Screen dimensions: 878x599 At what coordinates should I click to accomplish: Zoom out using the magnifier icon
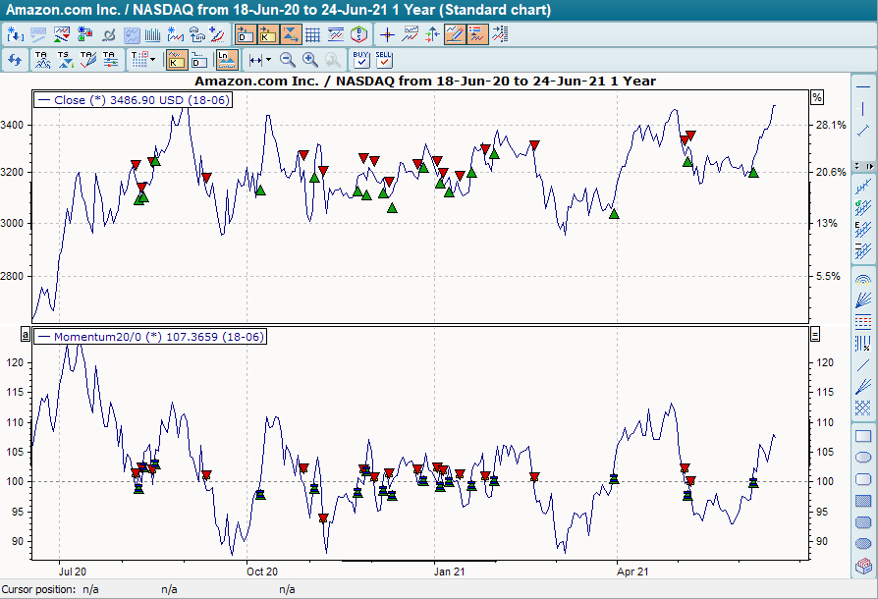click(286, 61)
